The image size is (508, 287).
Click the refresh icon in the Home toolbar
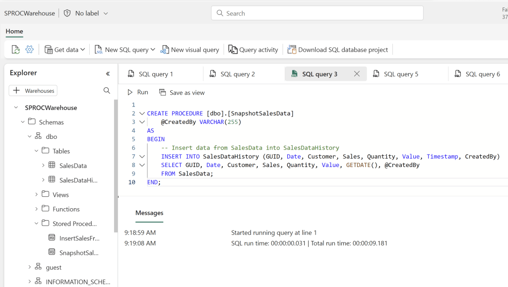[x=16, y=50]
